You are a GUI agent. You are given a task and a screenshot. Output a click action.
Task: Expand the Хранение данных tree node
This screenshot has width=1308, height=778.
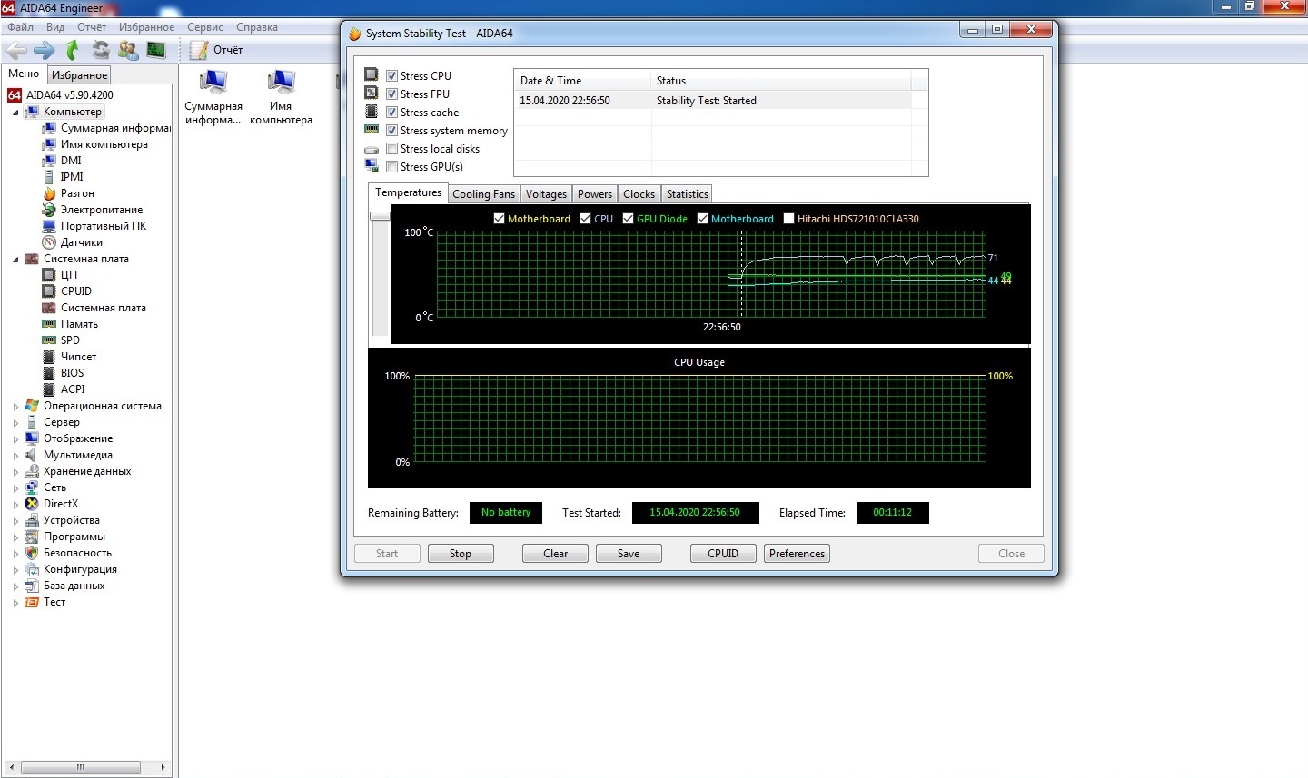(x=15, y=472)
